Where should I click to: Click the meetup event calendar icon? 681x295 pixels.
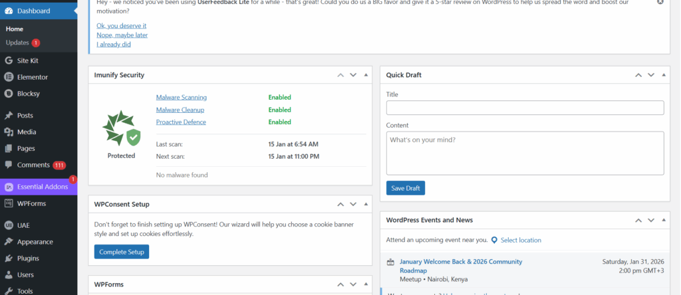pos(390,262)
